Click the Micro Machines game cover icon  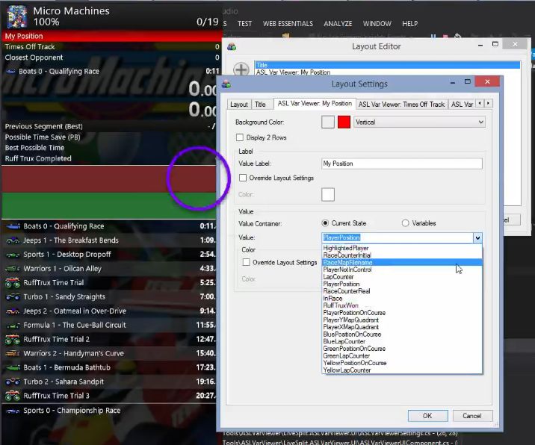16,16
